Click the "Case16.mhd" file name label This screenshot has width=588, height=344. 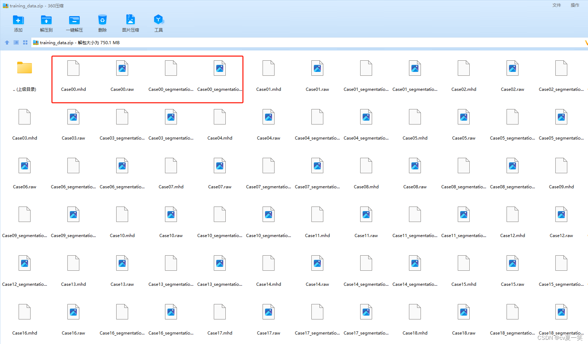tap(25, 333)
